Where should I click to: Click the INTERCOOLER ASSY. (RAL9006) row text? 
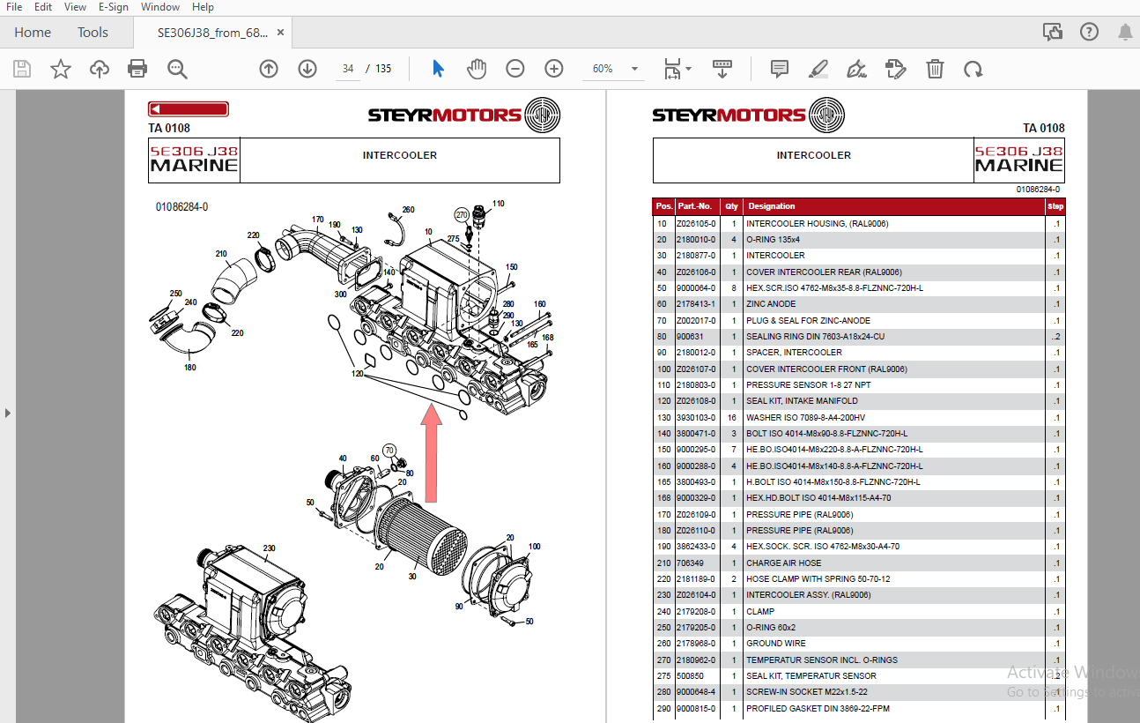808,595
